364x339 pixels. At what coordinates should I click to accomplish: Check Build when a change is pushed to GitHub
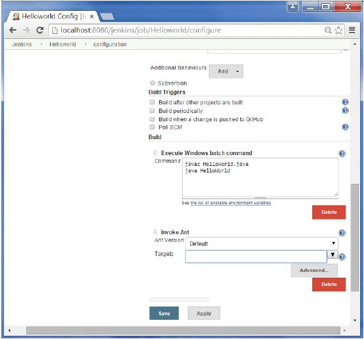[152, 119]
